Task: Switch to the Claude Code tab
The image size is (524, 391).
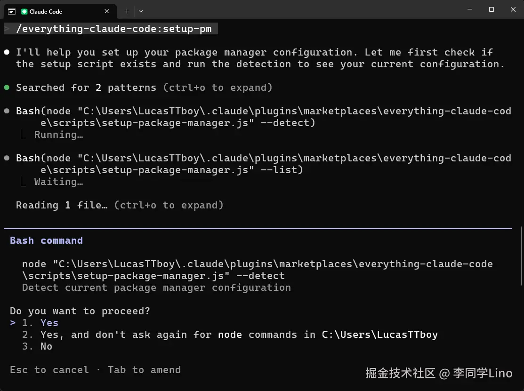Action: pos(52,11)
